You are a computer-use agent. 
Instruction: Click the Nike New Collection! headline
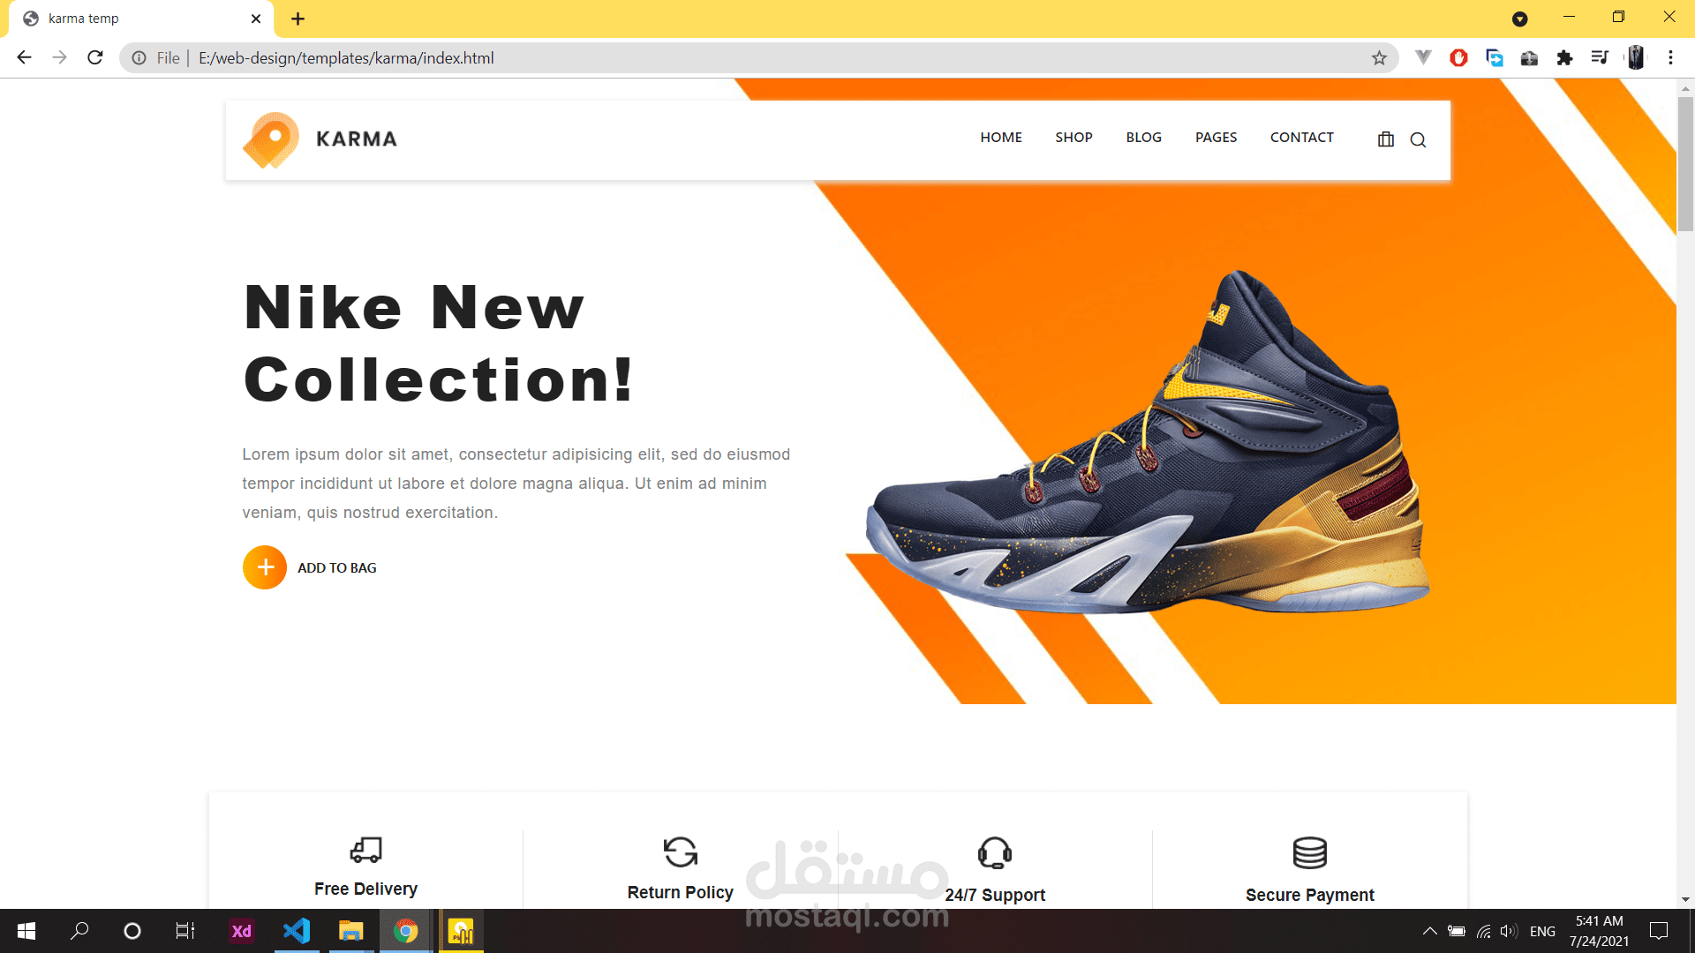click(439, 343)
